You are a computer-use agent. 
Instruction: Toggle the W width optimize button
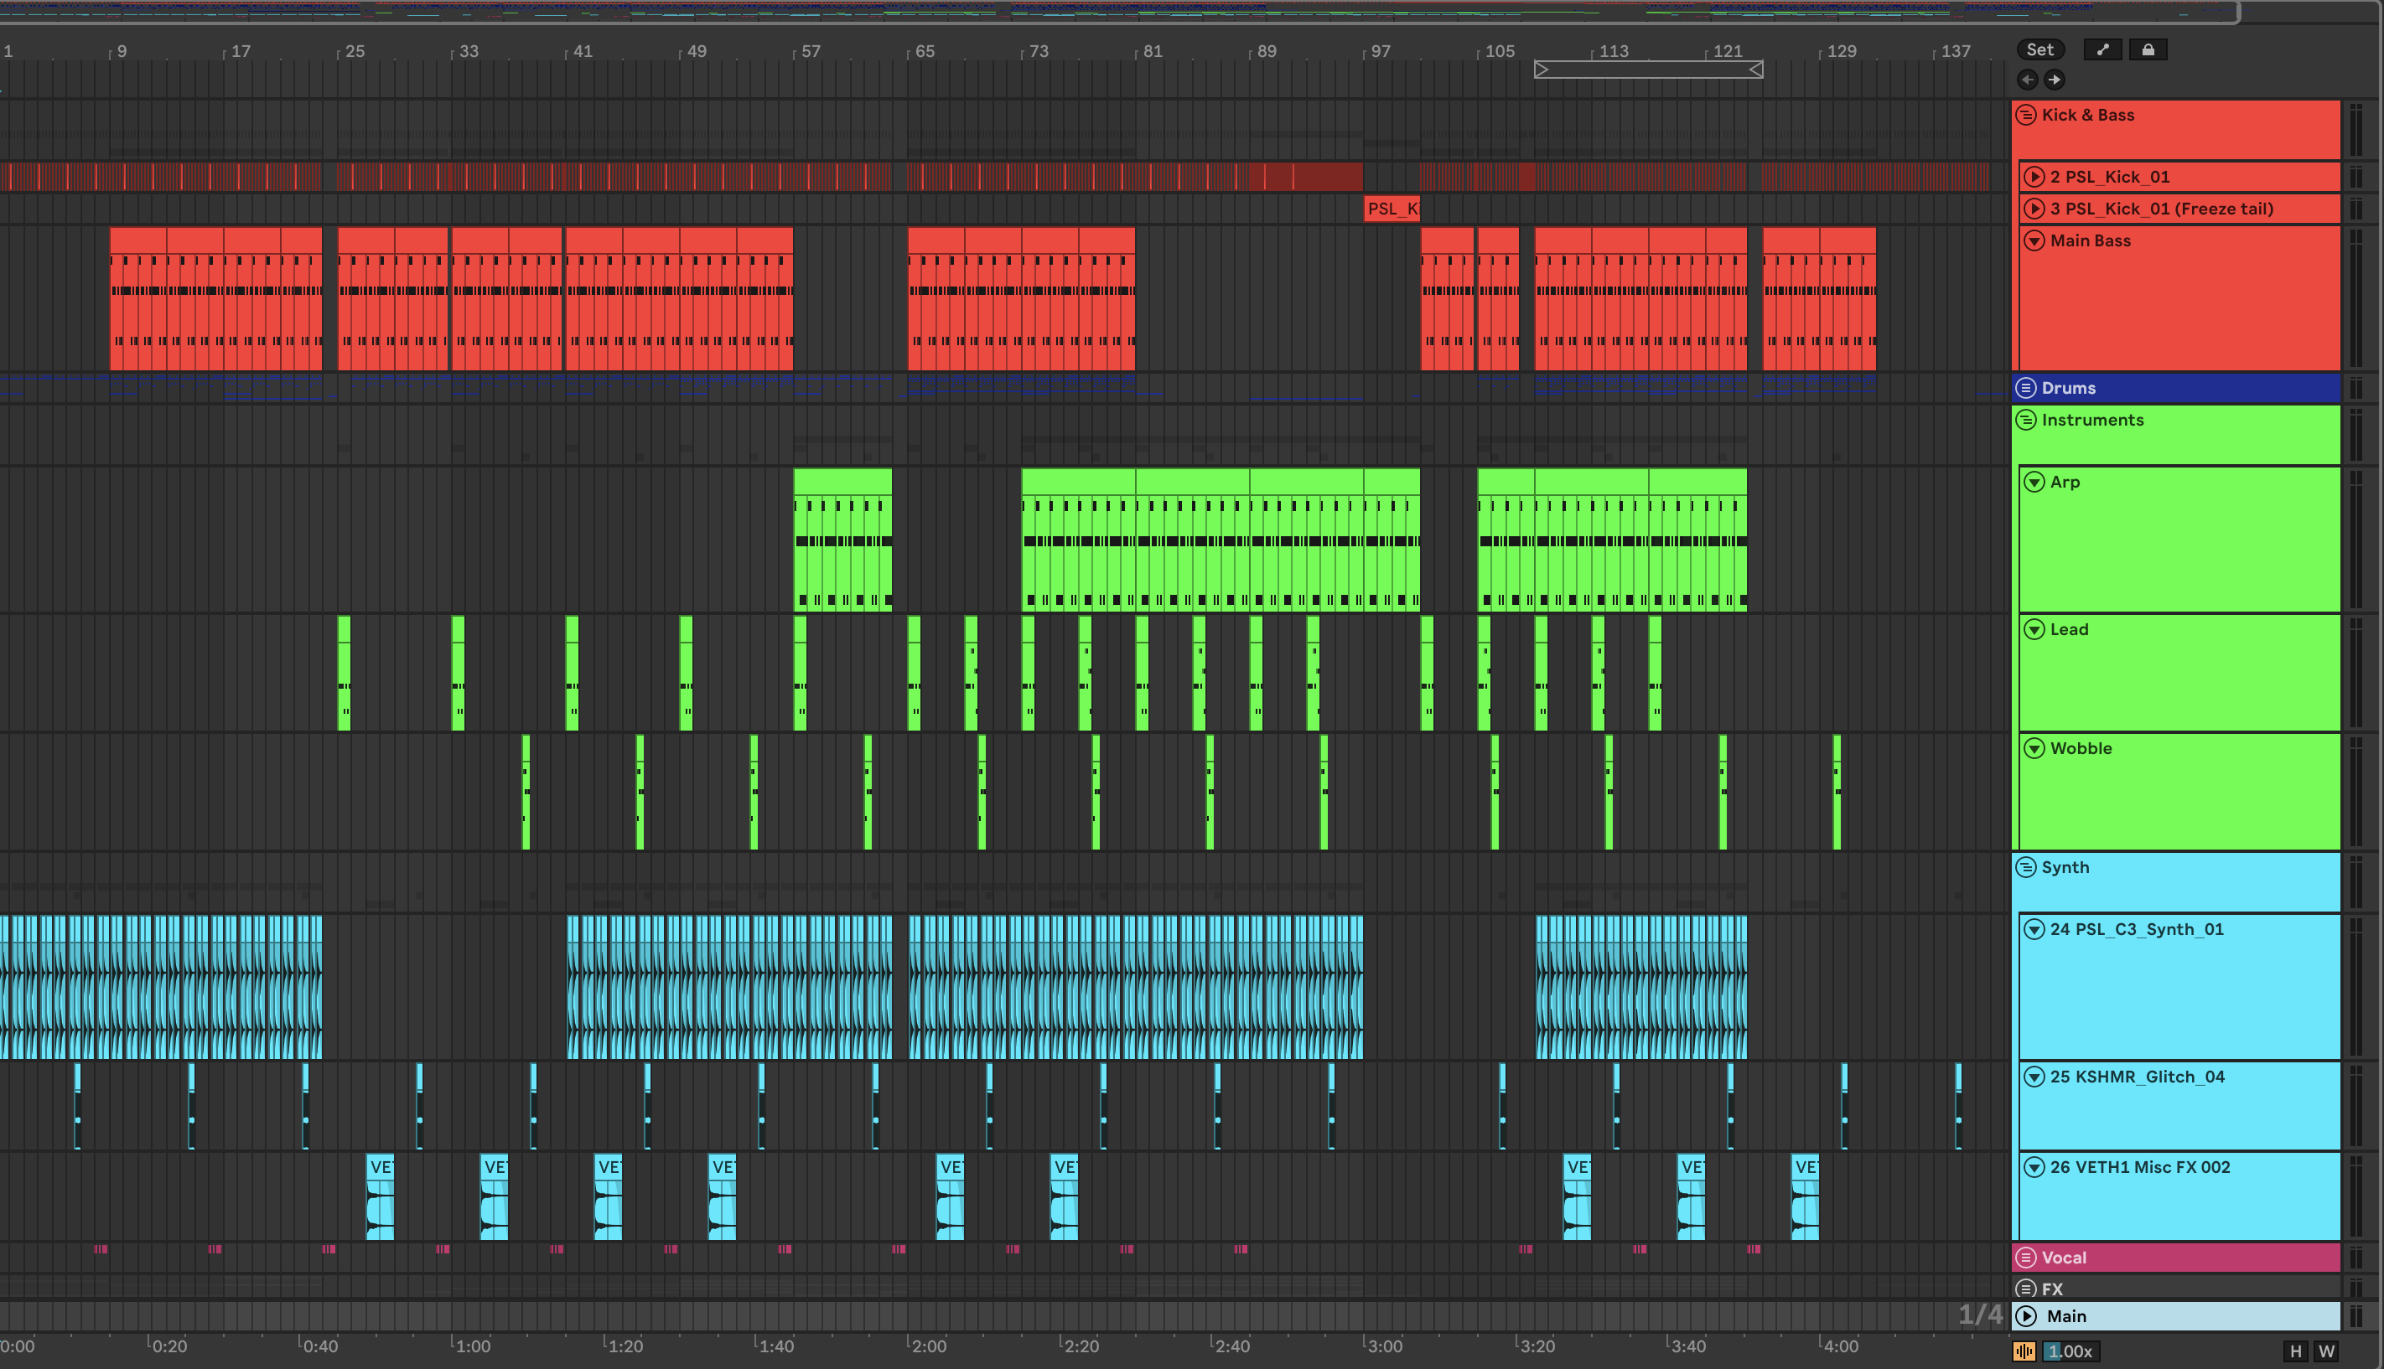[2327, 1351]
